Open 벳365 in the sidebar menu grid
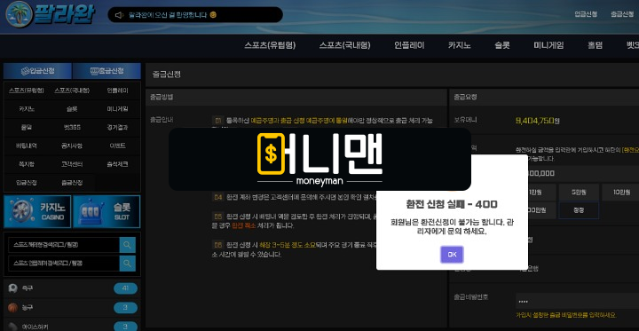639x331 pixels. click(x=72, y=127)
